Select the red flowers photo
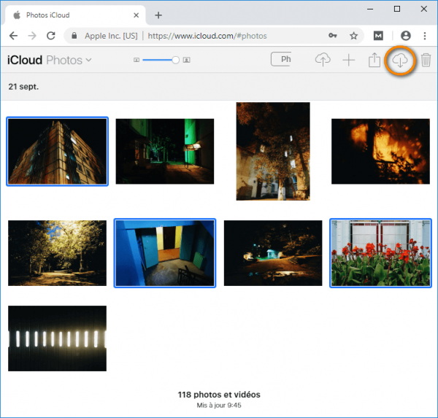 tap(380, 253)
